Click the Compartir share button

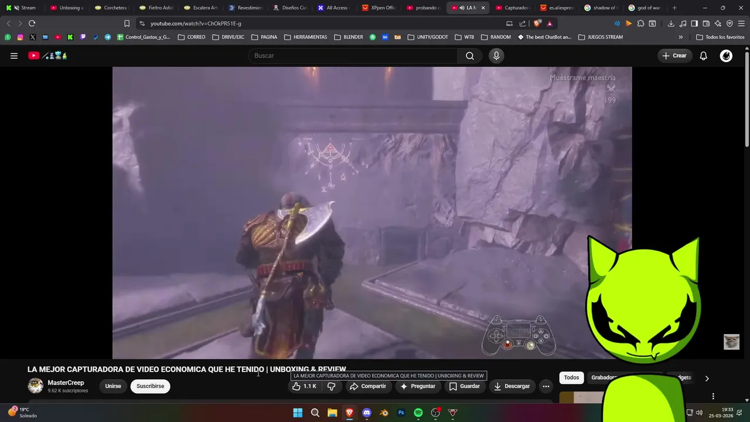click(x=368, y=386)
